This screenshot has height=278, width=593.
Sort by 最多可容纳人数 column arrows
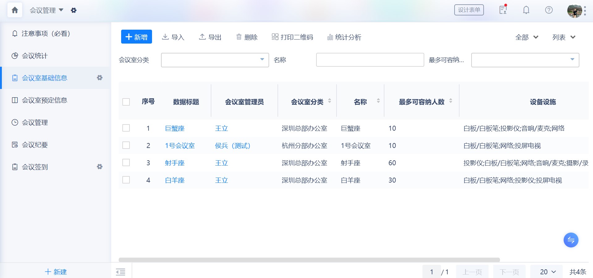[451, 101]
